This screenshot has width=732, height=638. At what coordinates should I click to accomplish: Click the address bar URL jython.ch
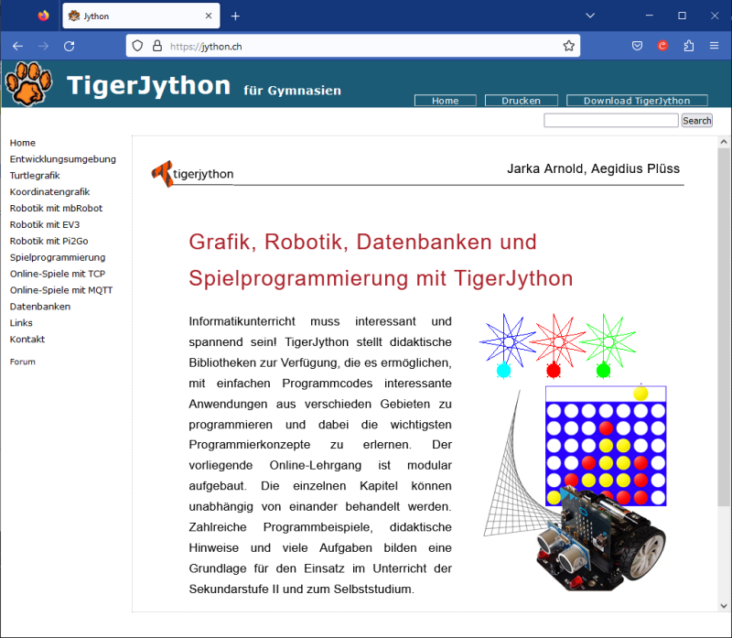(206, 47)
